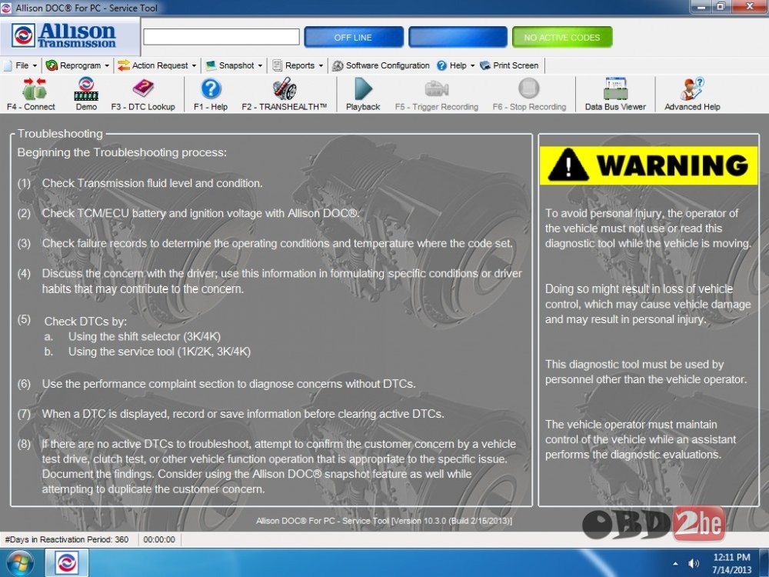Open the Snapshot menu
The image size is (769, 577).
(236, 65)
